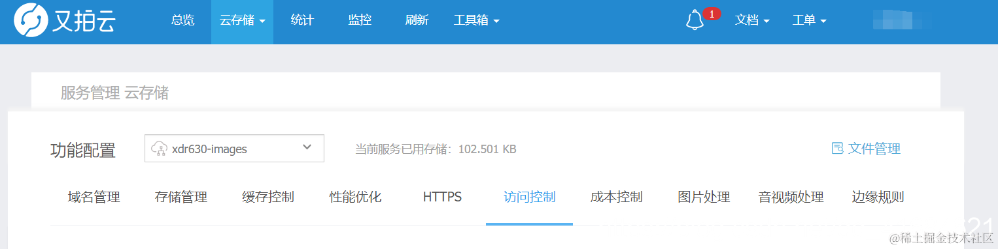The width and height of the screenshot is (998, 249).
Task: Open the 总览 overview page
Action: (182, 20)
